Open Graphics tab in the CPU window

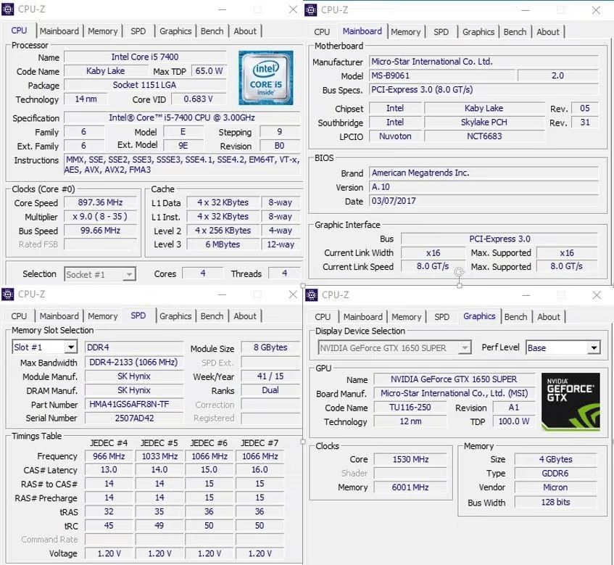175,31
